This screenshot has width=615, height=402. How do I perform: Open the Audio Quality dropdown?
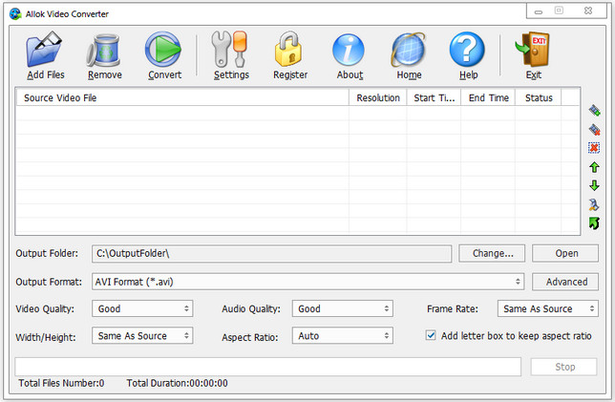click(343, 308)
